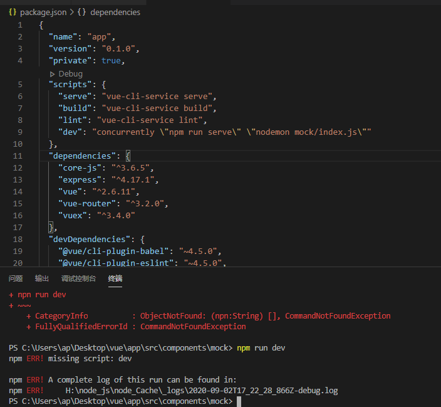
Task: Click the package.json breadcrumb item
Action: pos(43,13)
